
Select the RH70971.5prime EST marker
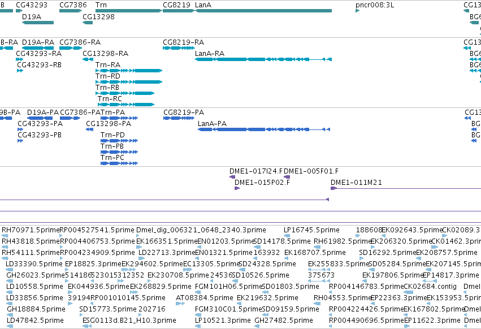(5, 236)
